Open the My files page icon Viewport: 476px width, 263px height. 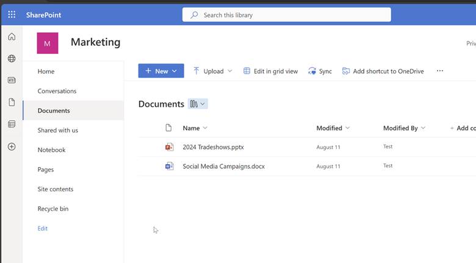12,102
